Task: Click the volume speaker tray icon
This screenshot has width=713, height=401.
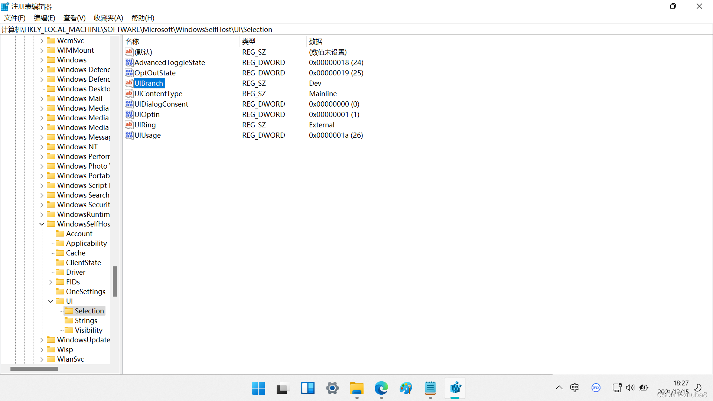Action: pos(630,388)
